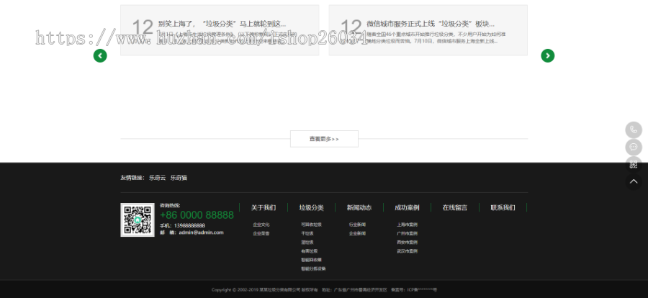Screen dimensions: 648x298
Task: Open the 成功案例 footer menu
Action: click(x=407, y=207)
